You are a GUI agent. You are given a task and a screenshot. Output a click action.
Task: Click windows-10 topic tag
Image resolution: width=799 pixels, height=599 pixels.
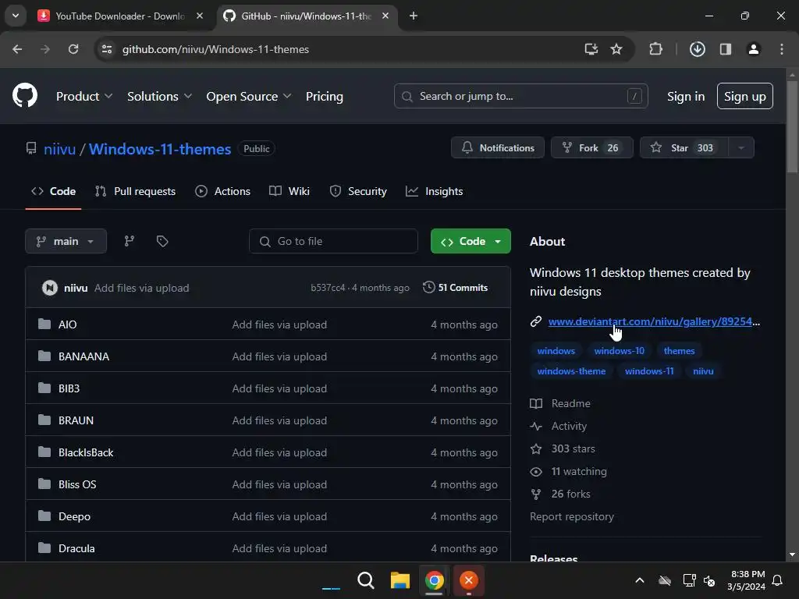point(619,351)
